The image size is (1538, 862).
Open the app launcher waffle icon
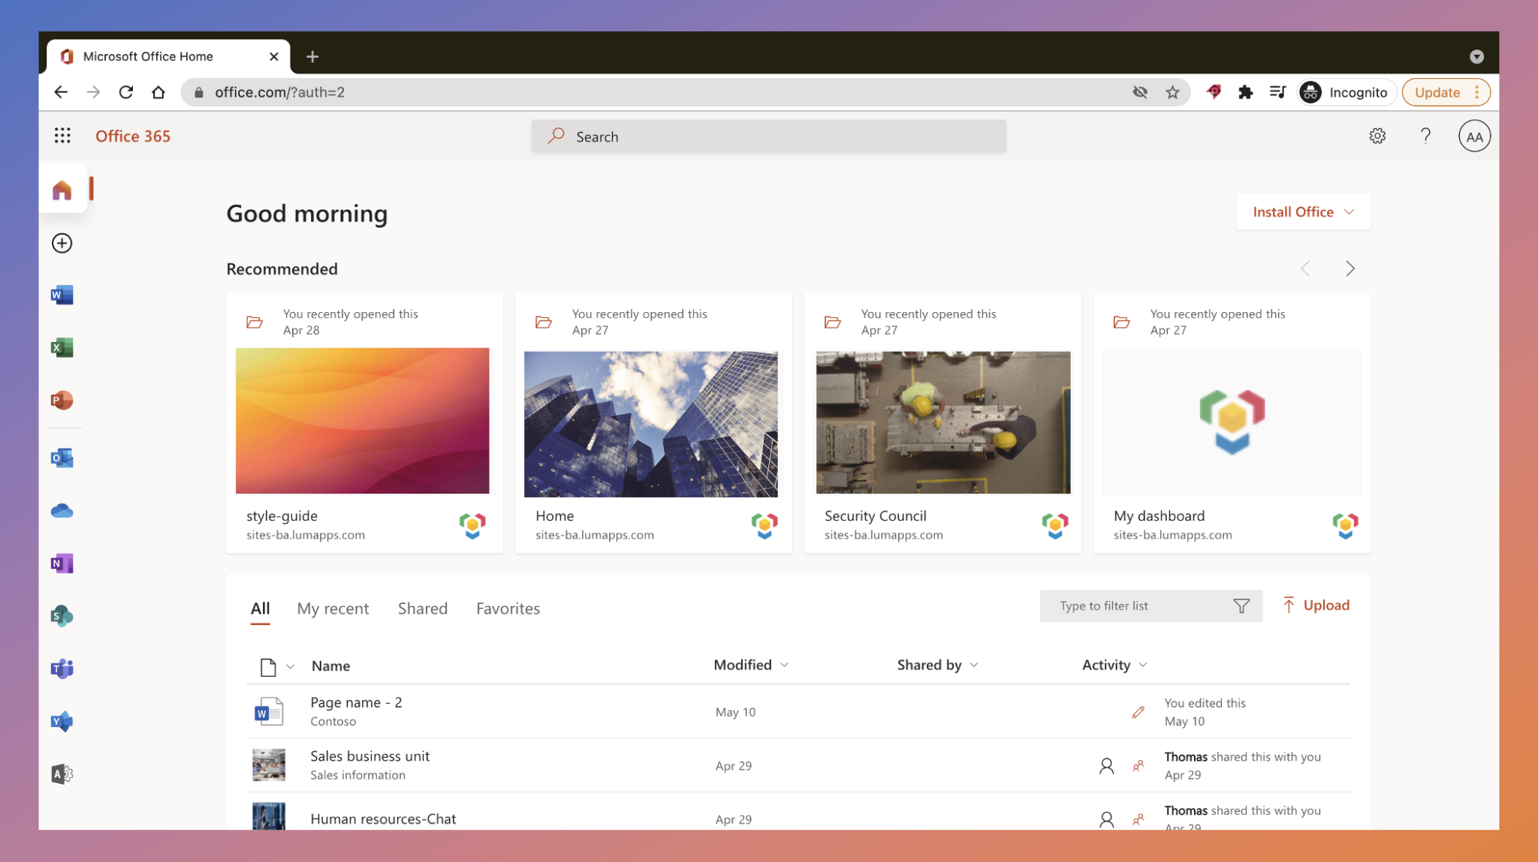click(x=62, y=136)
